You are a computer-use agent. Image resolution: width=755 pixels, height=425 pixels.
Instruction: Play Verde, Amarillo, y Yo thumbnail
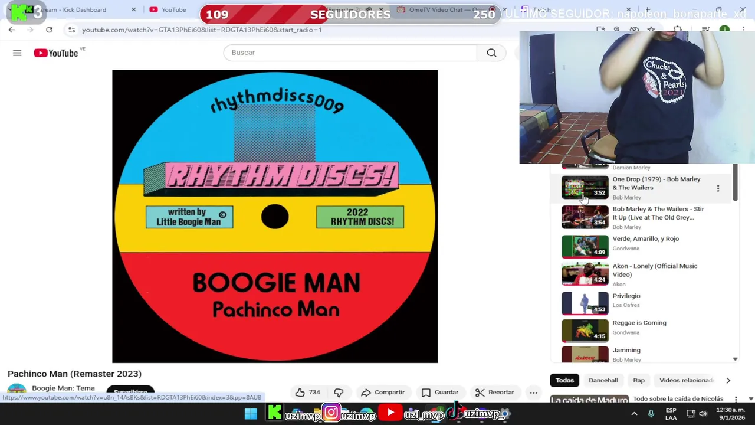585,247
